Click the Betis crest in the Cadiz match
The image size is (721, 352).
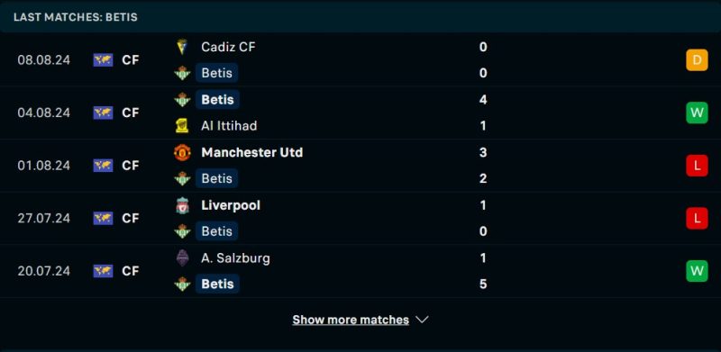pyautogui.click(x=182, y=74)
